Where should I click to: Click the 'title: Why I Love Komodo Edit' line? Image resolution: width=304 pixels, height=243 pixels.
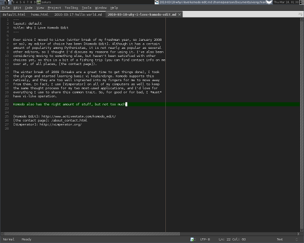[x=41, y=28]
